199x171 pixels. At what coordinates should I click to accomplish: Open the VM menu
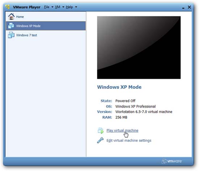click(58, 7)
